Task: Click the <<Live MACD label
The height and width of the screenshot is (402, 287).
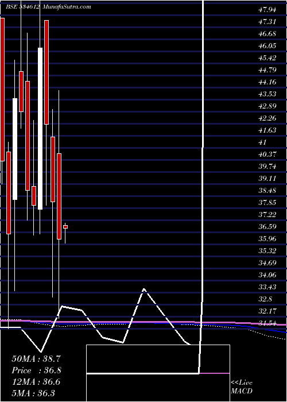Action: point(242,387)
